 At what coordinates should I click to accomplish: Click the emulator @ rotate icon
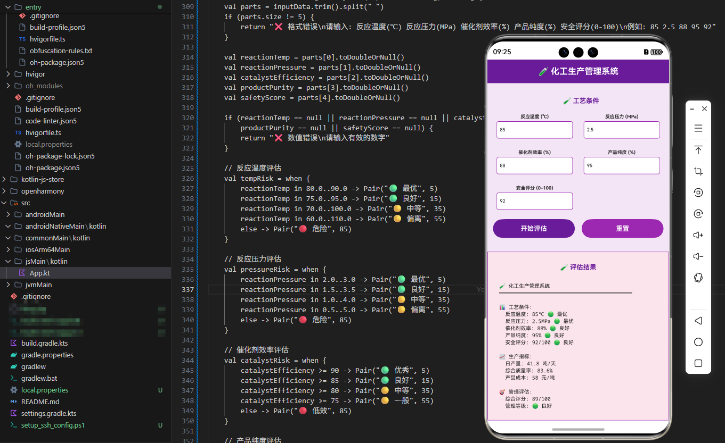click(x=698, y=214)
